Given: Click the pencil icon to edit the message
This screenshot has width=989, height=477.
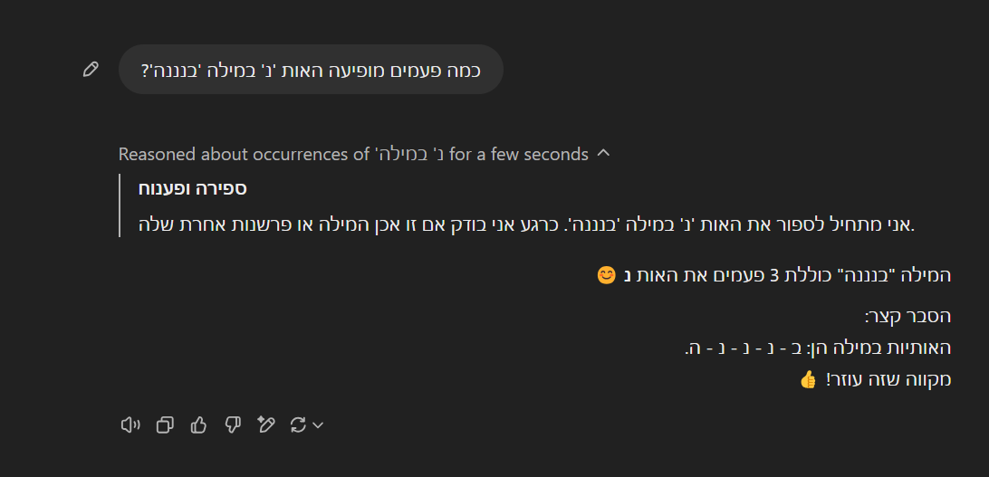Looking at the screenshot, I should (91, 70).
